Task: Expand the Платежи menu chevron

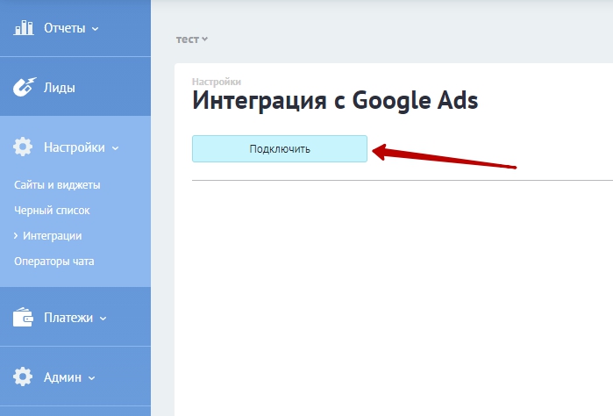Action: pyautogui.click(x=103, y=319)
